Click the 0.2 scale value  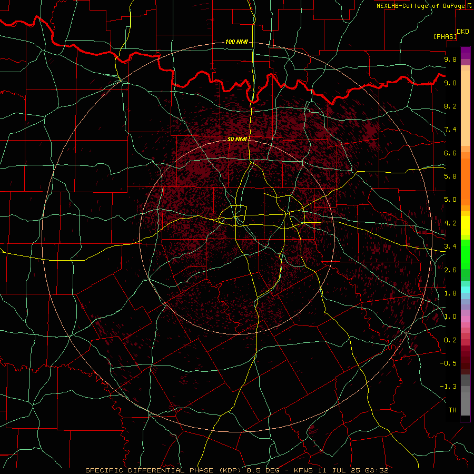[450, 340]
